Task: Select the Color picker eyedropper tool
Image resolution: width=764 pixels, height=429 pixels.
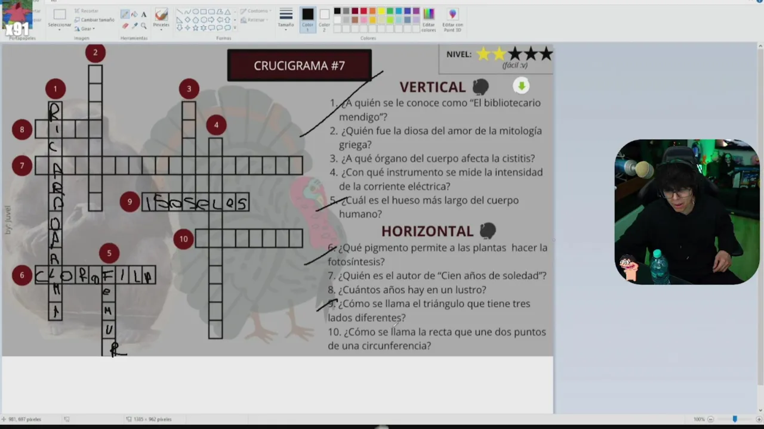Action: point(134,26)
